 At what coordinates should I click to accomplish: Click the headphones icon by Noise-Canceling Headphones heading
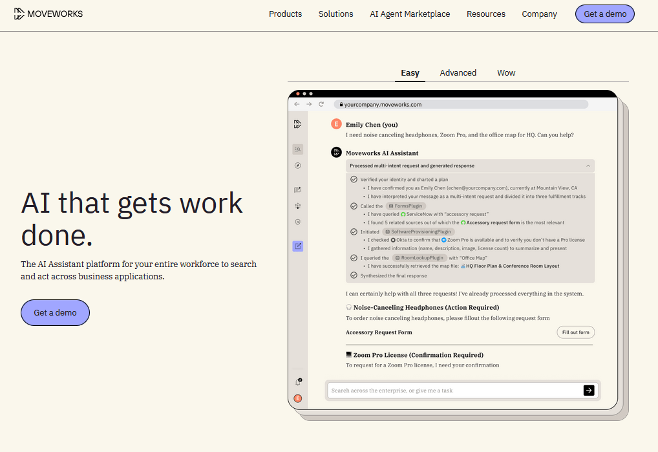click(x=349, y=307)
